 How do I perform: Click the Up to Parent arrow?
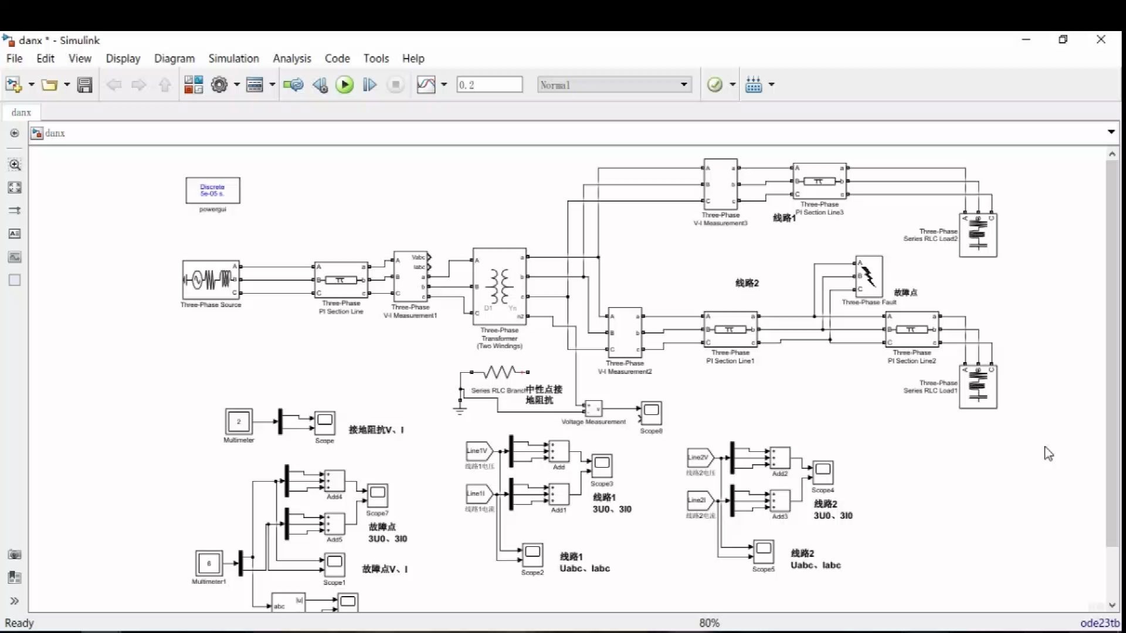pos(165,85)
